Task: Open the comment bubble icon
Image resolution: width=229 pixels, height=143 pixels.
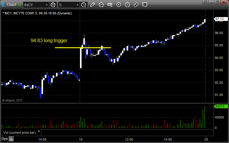Action: tap(144, 5)
